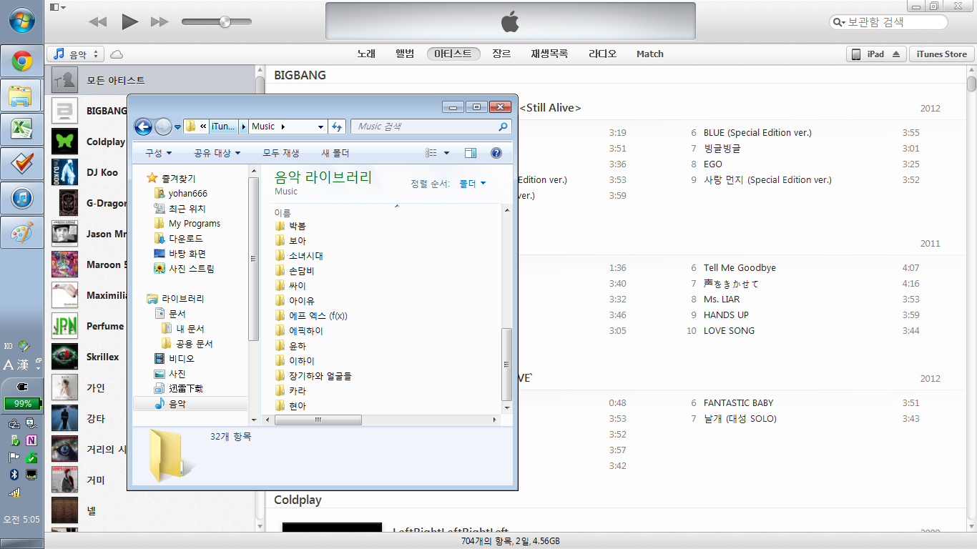Open the Match tab
The image size is (977, 549).
click(x=650, y=54)
